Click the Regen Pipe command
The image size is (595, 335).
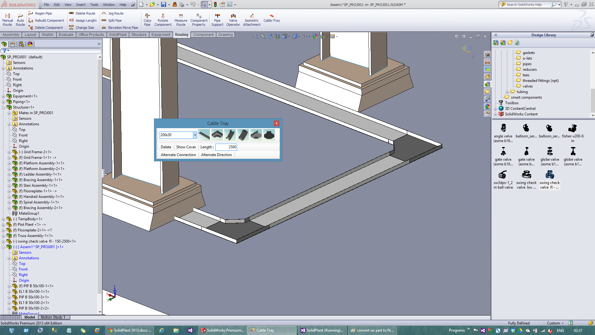click(x=40, y=13)
